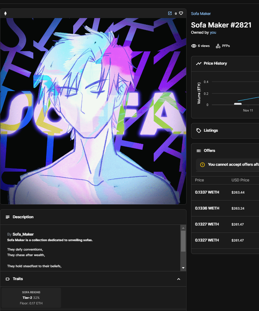
Task: Toggle the Offers panel header
Action: point(225,150)
